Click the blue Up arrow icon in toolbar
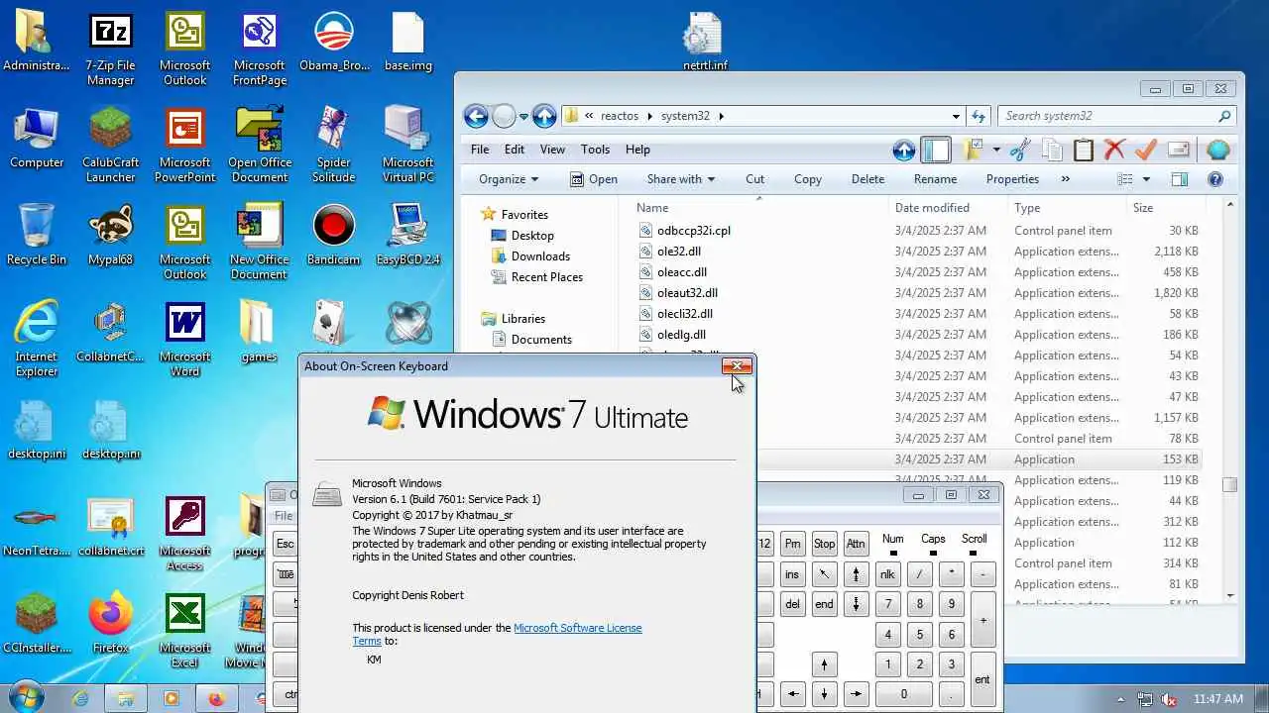This screenshot has height=713, width=1269. 903,151
